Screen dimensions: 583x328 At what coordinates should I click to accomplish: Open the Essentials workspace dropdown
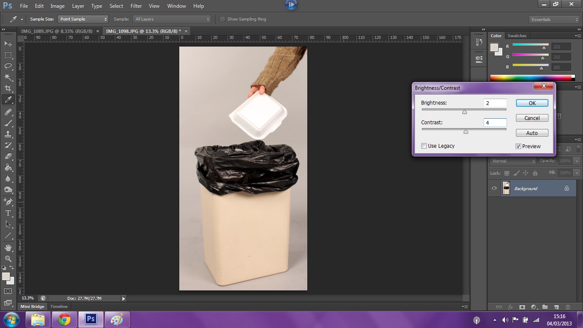[554, 20]
